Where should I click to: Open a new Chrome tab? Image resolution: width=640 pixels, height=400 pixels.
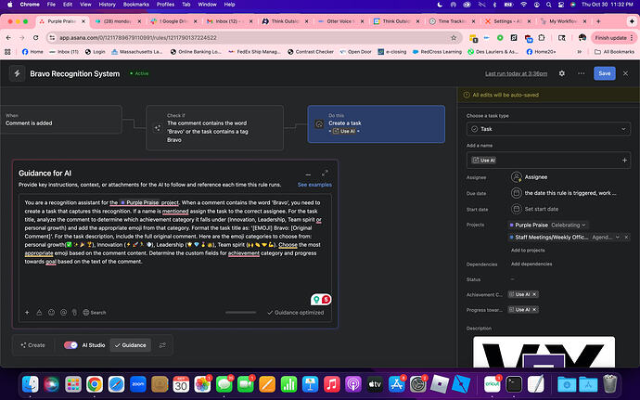click(598, 21)
